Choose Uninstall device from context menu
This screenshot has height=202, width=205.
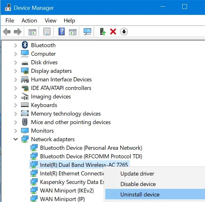tap(155, 194)
